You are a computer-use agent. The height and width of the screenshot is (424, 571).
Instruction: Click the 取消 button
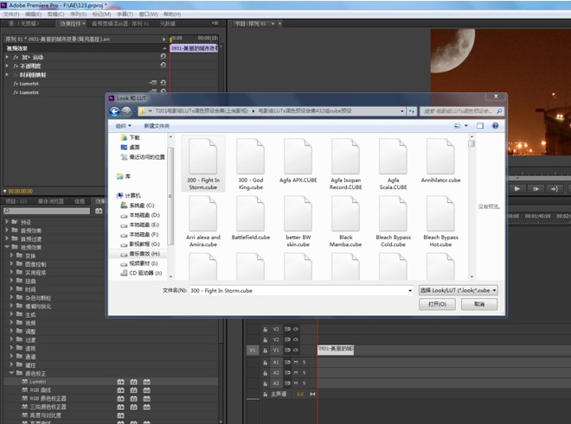[479, 304]
